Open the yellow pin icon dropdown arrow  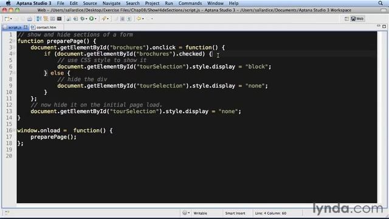(x=108, y=19)
